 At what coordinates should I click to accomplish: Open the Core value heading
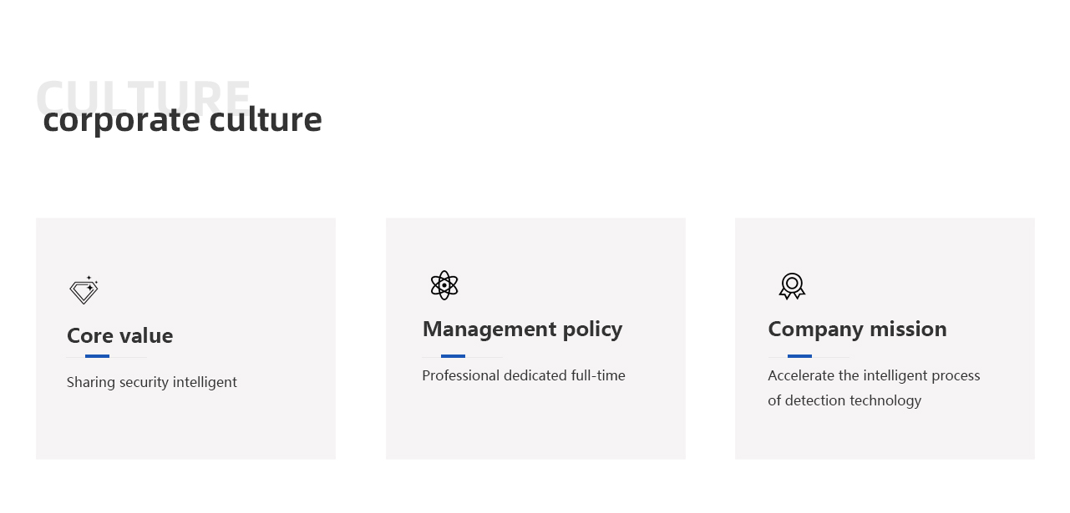click(x=120, y=335)
